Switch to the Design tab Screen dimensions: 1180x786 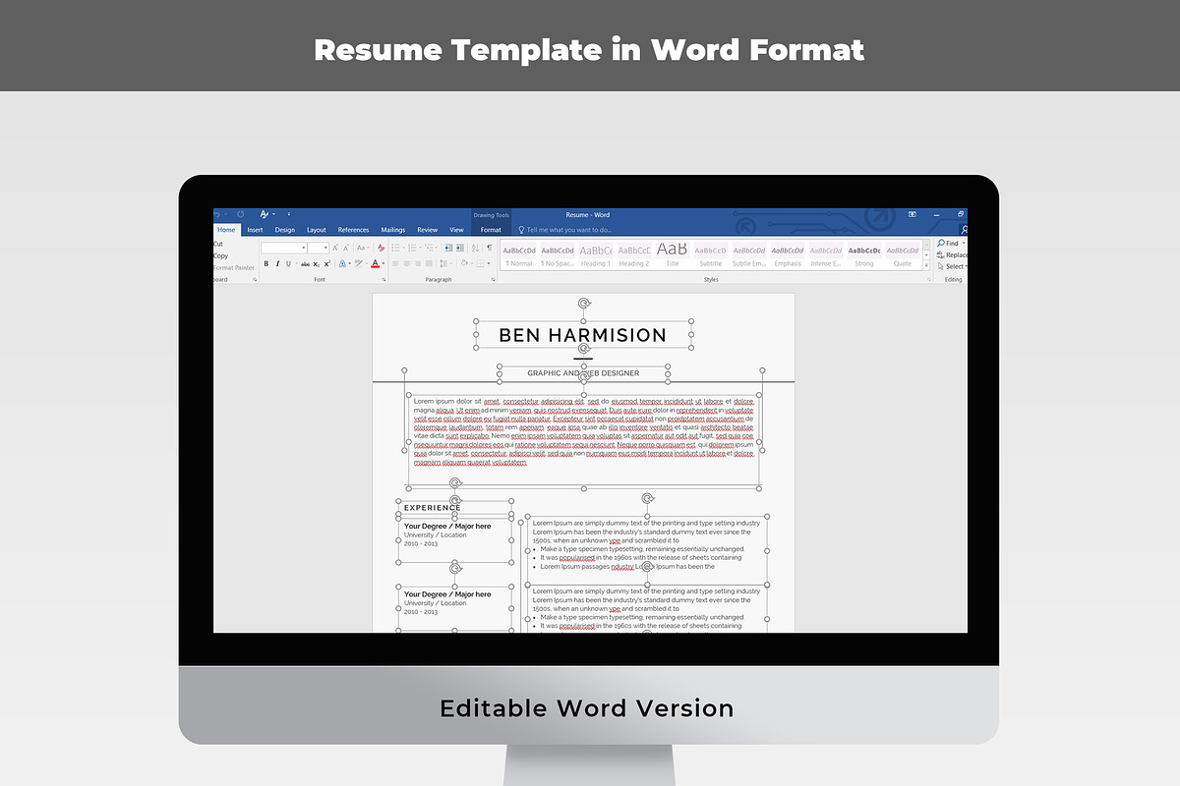click(x=284, y=230)
